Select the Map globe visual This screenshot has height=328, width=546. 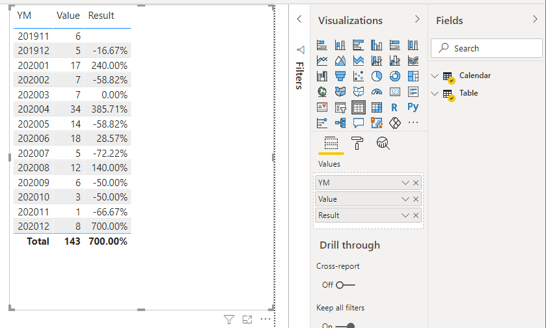pyautogui.click(x=322, y=92)
